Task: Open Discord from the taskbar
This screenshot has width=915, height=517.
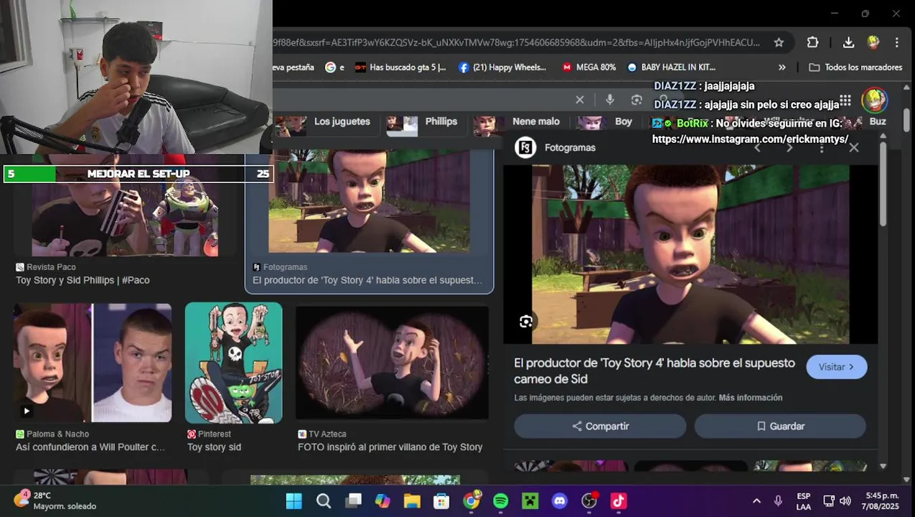Action: (560, 501)
